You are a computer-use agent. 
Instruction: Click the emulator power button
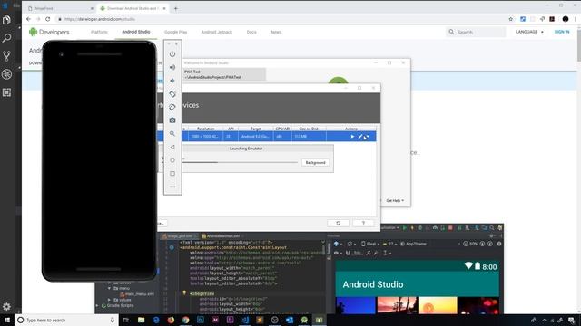point(172,54)
